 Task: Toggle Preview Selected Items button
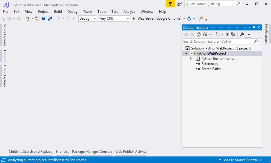click(x=248, y=34)
